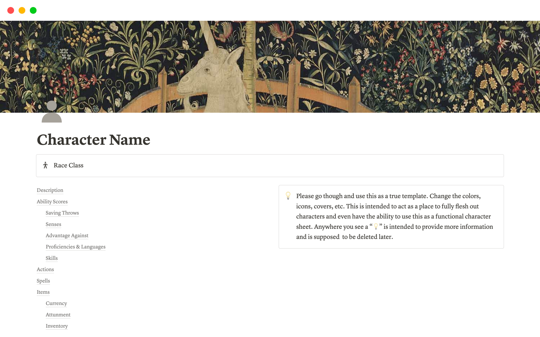Navigate to the Currency section
540x337 pixels.
(56, 303)
